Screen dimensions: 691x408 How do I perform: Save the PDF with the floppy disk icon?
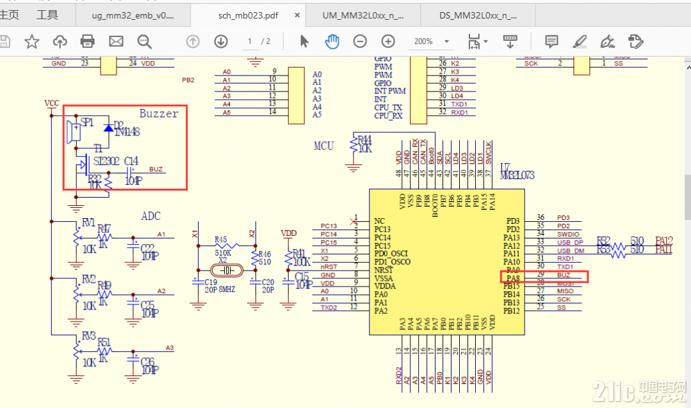click(x=4, y=42)
